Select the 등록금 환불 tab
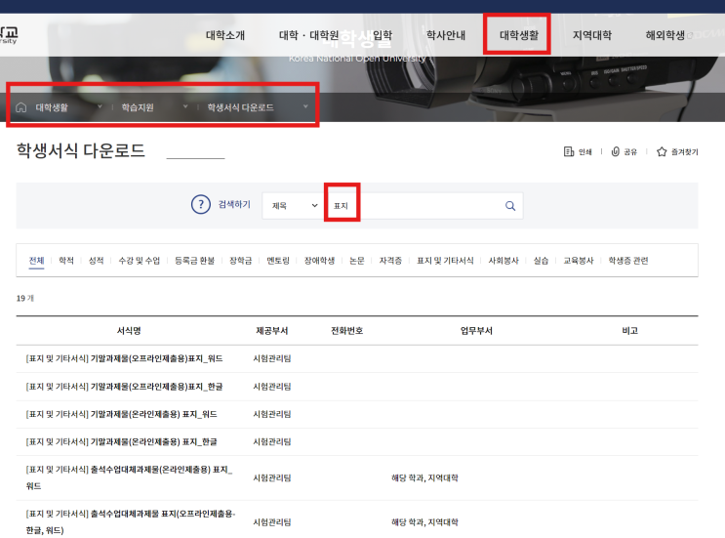Screen dimensions: 725x538 [x=194, y=261]
